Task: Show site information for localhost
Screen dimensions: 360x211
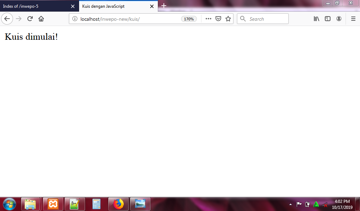Action: click(75, 19)
